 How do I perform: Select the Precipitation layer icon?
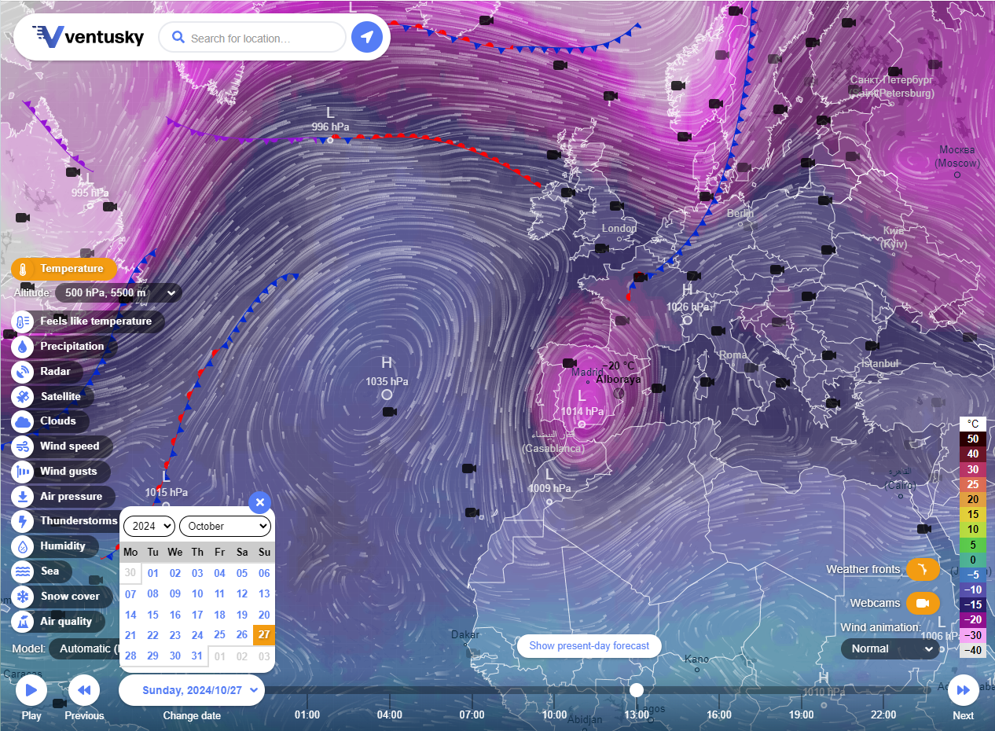click(x=23, y=347)
